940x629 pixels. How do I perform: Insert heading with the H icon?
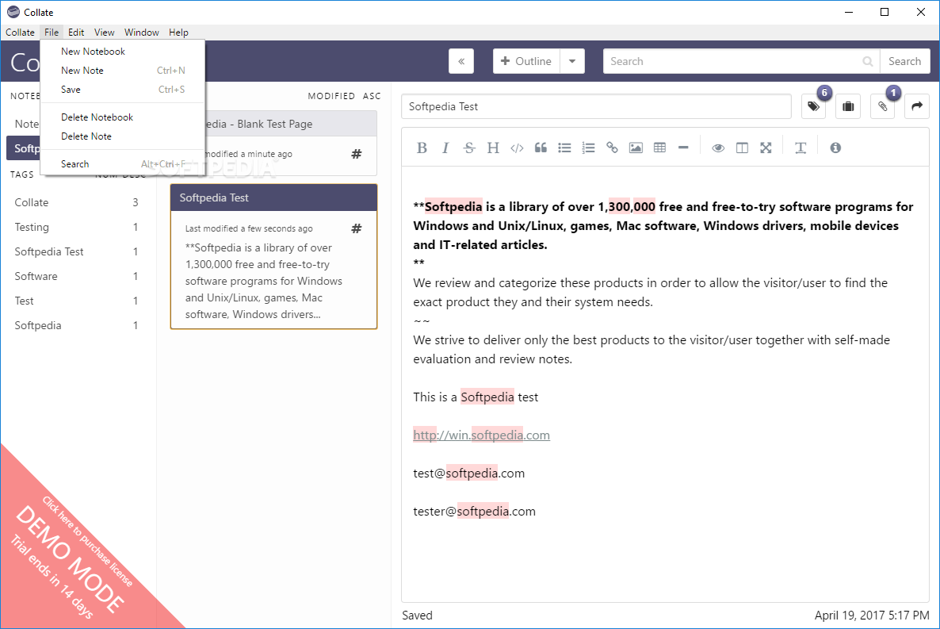click(x=493, y=148)
